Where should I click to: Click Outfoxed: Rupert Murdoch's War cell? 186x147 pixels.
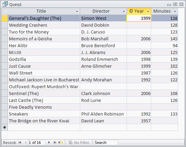(44, 86)
